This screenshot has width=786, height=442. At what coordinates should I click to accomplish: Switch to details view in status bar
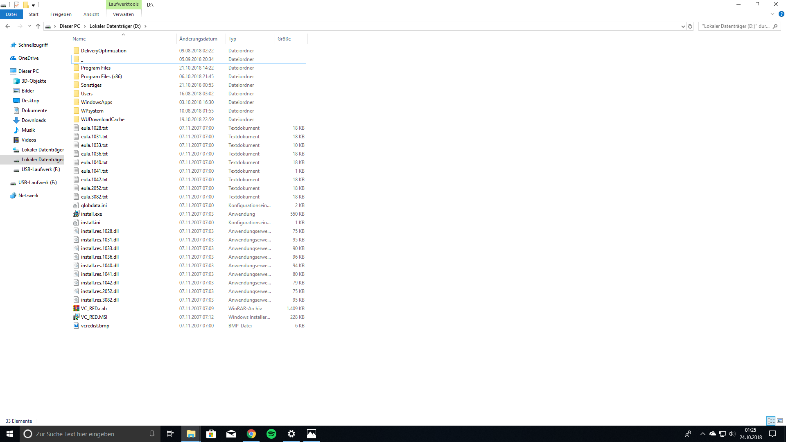(x=771, y=421)
